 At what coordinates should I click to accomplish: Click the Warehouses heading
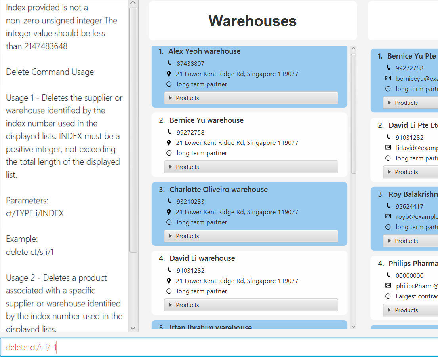click(x=253, y=21)
